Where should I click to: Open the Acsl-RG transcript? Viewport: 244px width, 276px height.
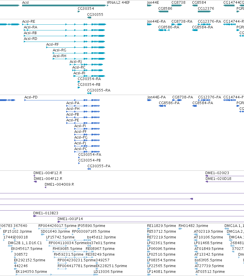(x=79, y=53)
